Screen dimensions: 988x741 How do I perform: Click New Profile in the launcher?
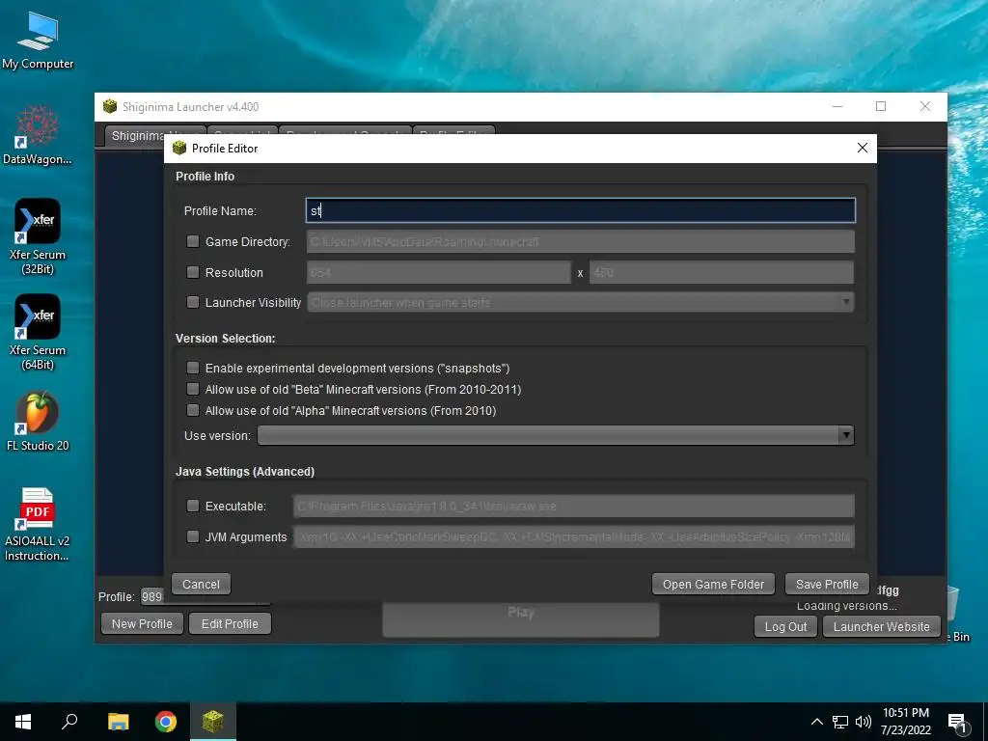[x=142, y=624]
